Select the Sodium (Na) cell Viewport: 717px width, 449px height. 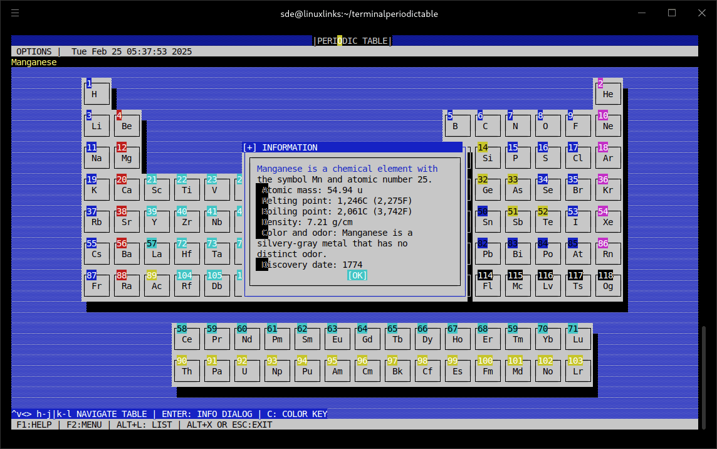(x=97, y=158)
